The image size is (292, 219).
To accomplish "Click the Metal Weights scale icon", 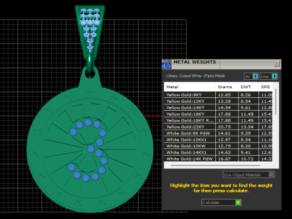I will [166, 64].
